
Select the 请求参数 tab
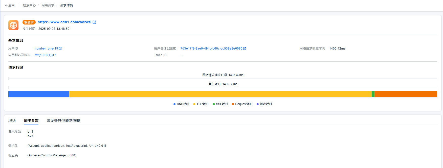coord(31,121)
